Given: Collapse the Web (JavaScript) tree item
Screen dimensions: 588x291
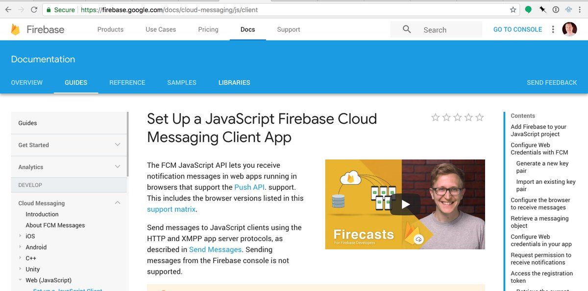Looking at the screenshot, I should pos(20,280).
